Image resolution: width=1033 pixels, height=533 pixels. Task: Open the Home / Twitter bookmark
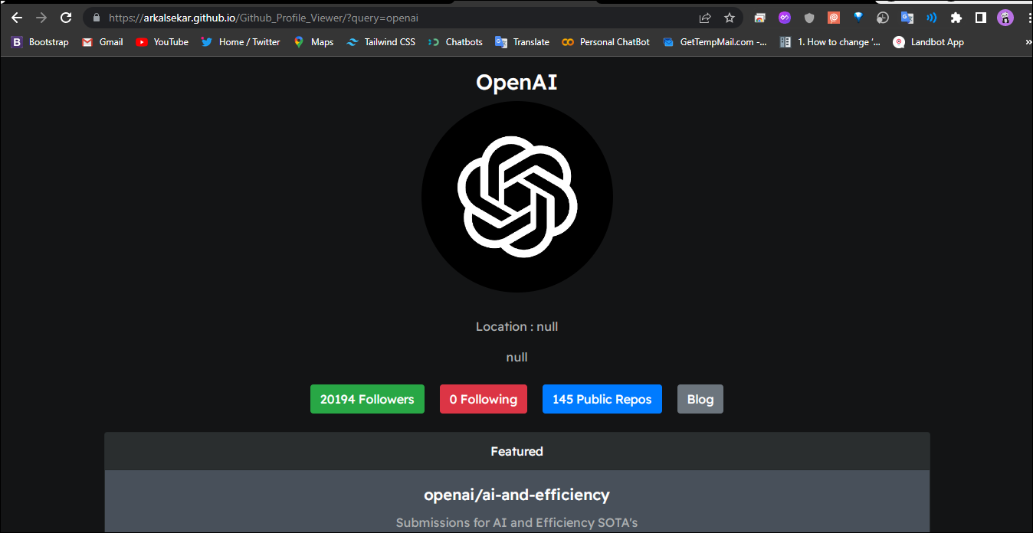click(241, 42)
